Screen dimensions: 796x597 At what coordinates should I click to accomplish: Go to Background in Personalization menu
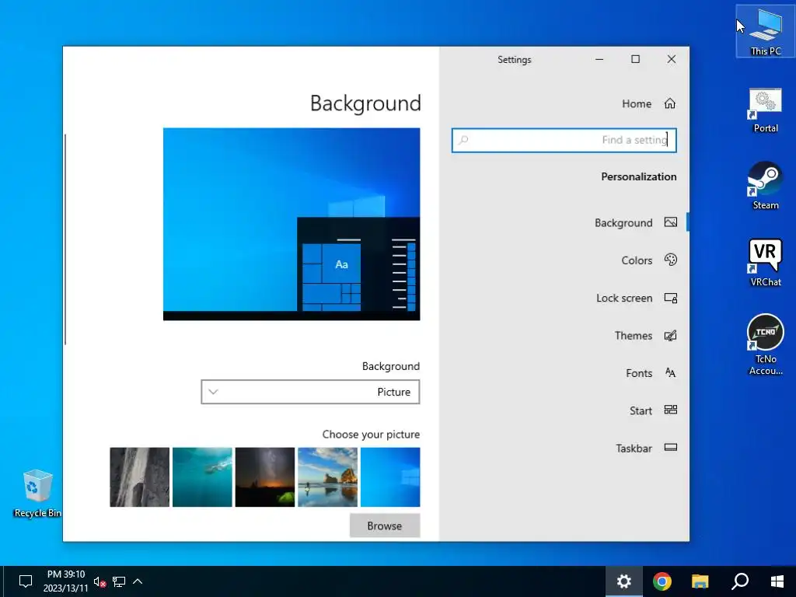click(x=636, y=222)
